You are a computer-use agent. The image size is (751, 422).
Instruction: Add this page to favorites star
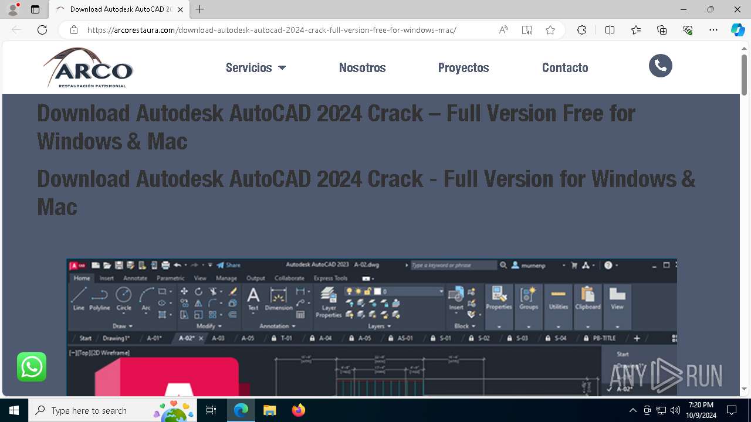[x=550, y=30]
